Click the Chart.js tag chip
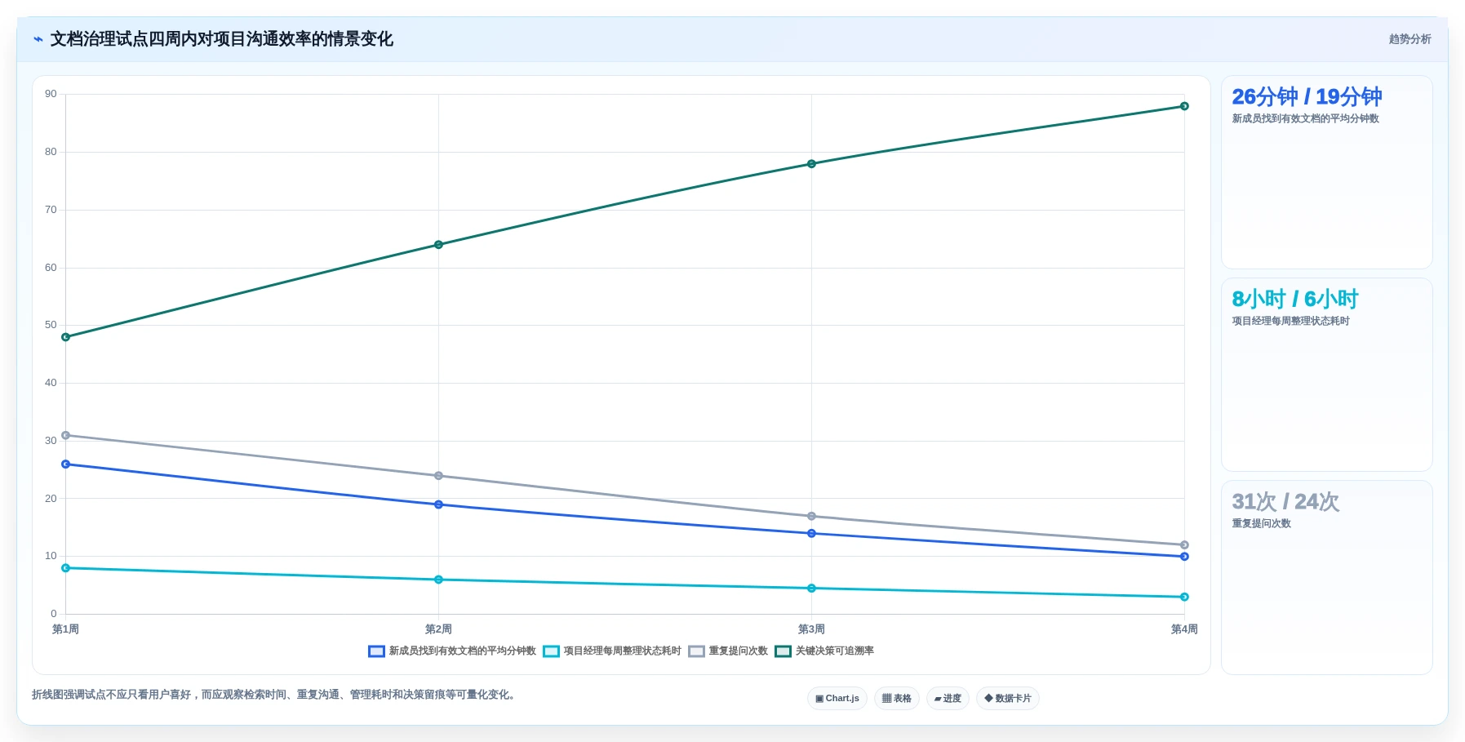Screen dimensions: 1465x742 coord(837,699)
